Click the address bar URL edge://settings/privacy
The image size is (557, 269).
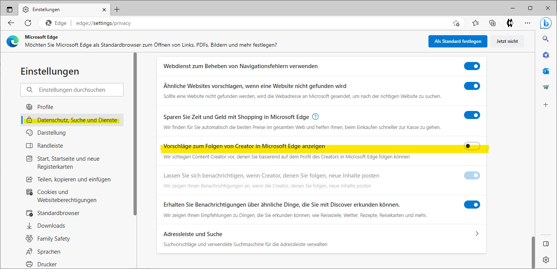[103, 23]
